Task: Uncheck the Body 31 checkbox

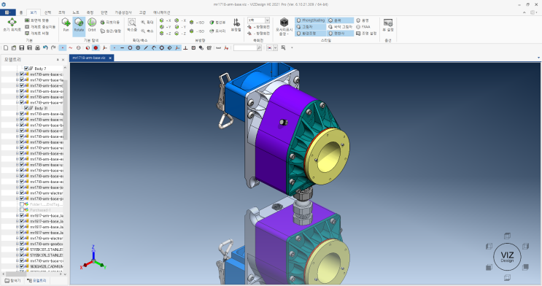Action: point(26,108)
